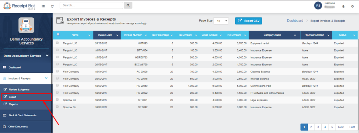The height and width of the screenshot is (133, 359).
Task: Click the Next pagination button
Action: coord(341,127)
